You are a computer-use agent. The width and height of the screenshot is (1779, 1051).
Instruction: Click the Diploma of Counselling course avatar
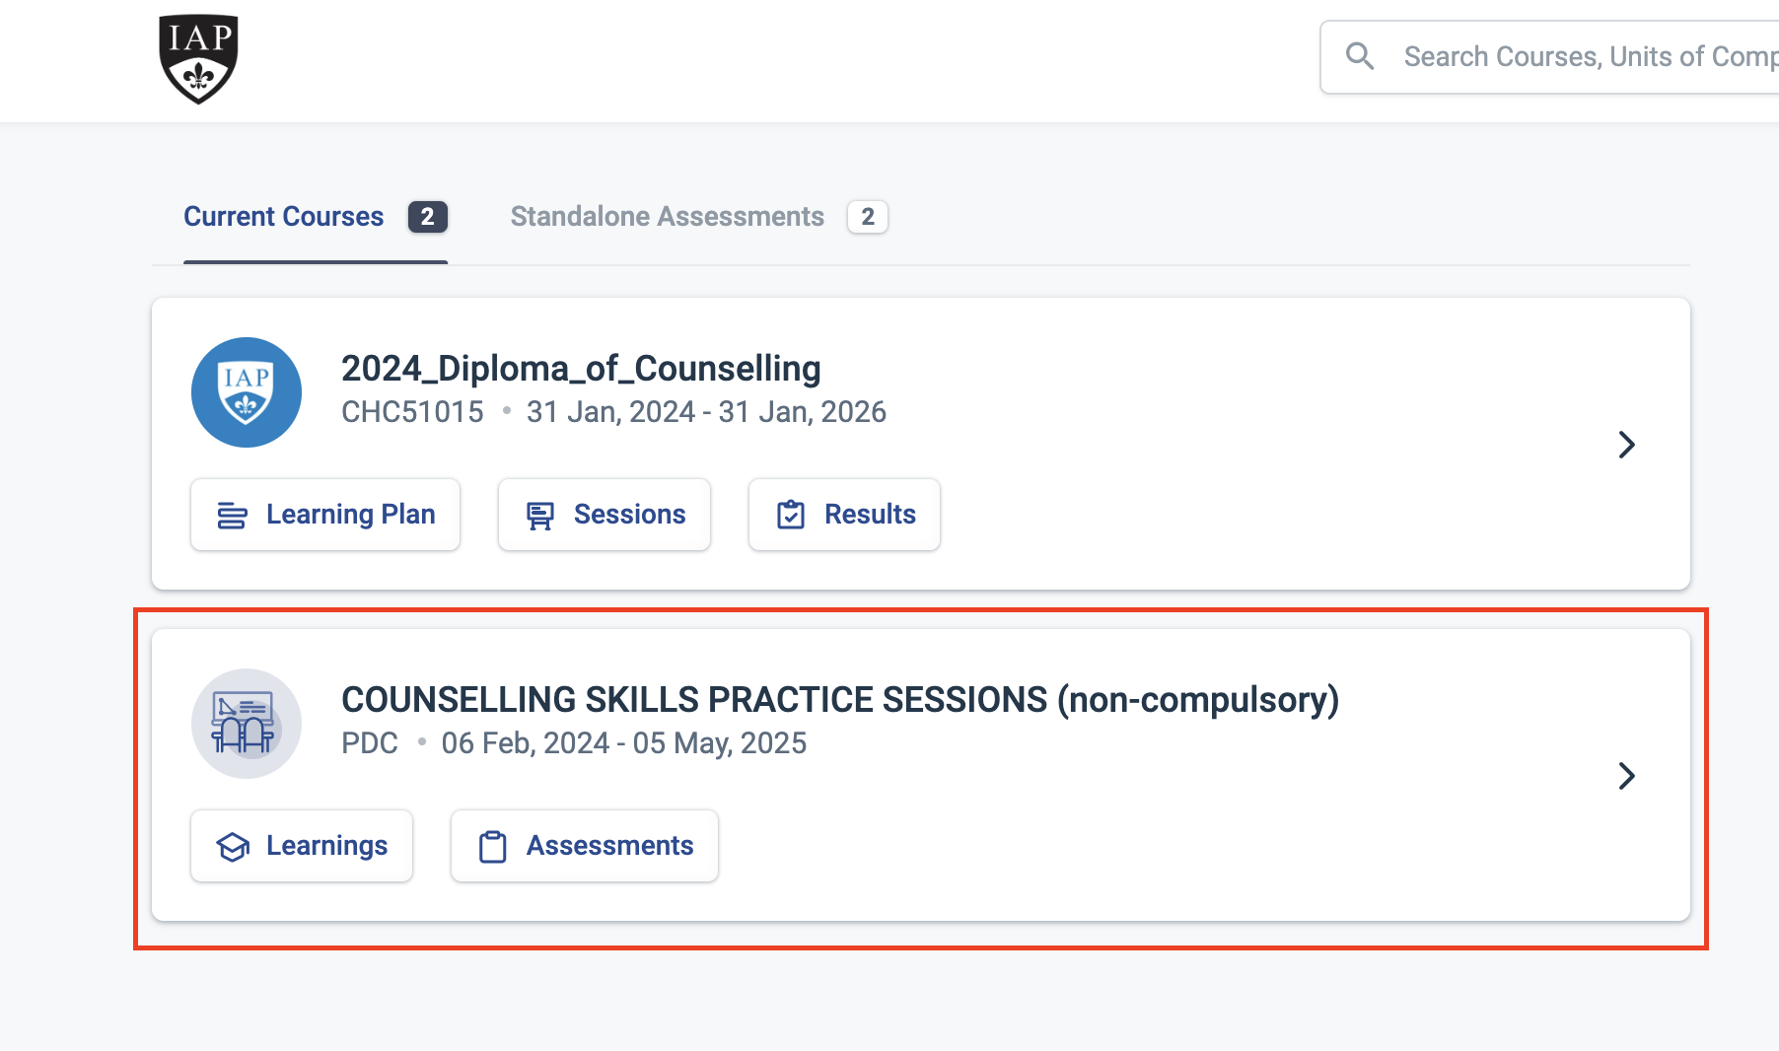pos(247,392)
